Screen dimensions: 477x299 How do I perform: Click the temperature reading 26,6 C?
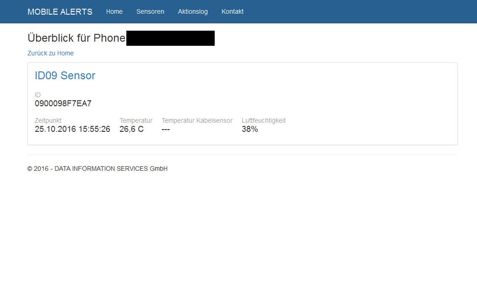(131, 129)
